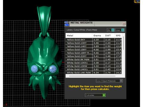The image size is (143, 107).
Task: Select the White Gold:9K PdW row
Action: 94,59
